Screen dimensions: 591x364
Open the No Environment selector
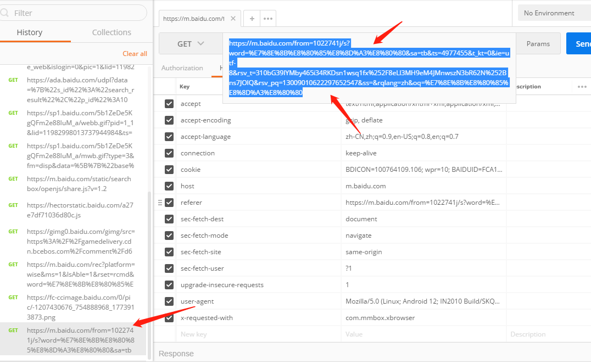(x=554, y=13)
